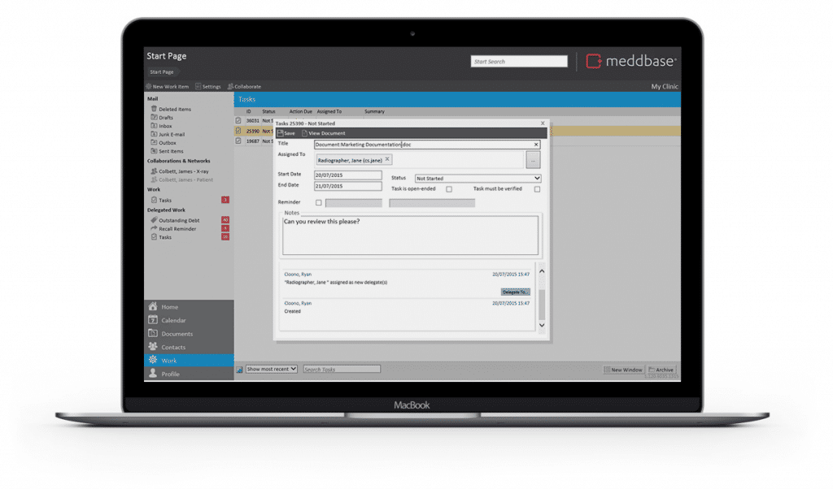Toggle the Reminder checkbox
Screen dimensions: 833x489
[319, 202]
